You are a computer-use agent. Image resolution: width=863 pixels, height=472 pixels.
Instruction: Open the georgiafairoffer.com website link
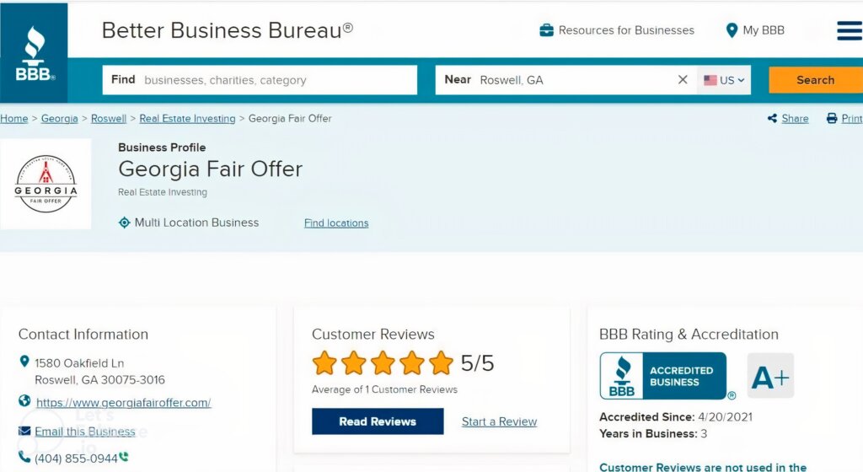pyautogui.click(x=123, y=403)
